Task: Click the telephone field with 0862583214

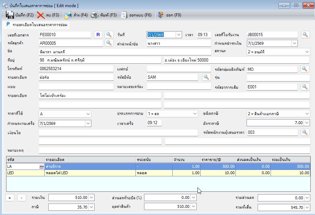Action: (x=76, y=69)
